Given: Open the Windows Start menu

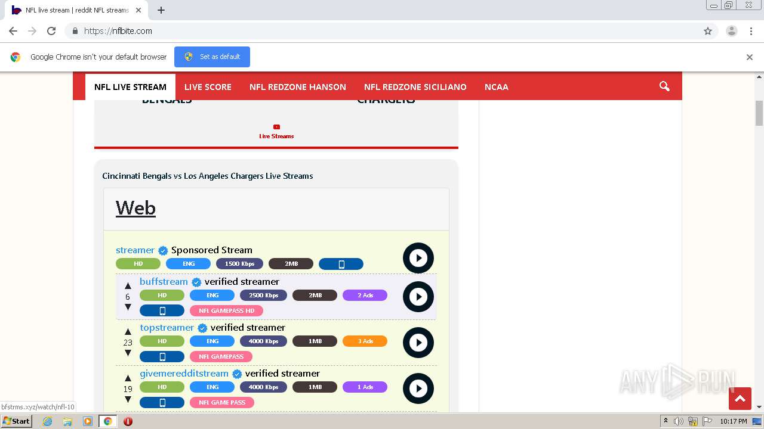Looking at the screenshot, I should point(16,421).
